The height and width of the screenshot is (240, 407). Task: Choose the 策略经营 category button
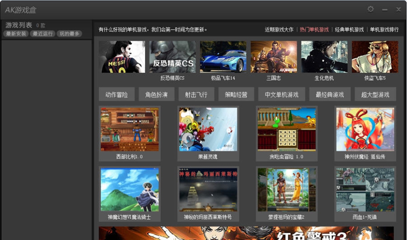236,94
